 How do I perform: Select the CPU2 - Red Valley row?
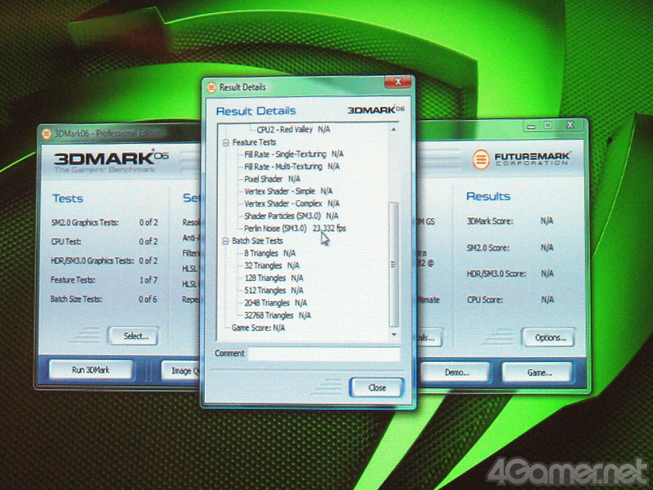pos(293,130)
